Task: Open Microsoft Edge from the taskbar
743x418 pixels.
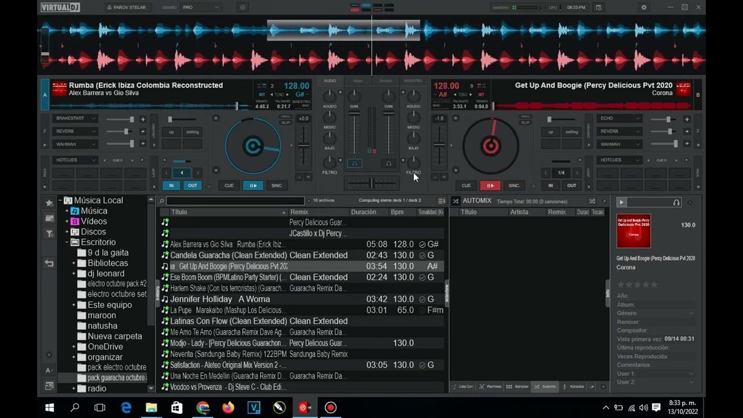Action: (x=126, y=408)
